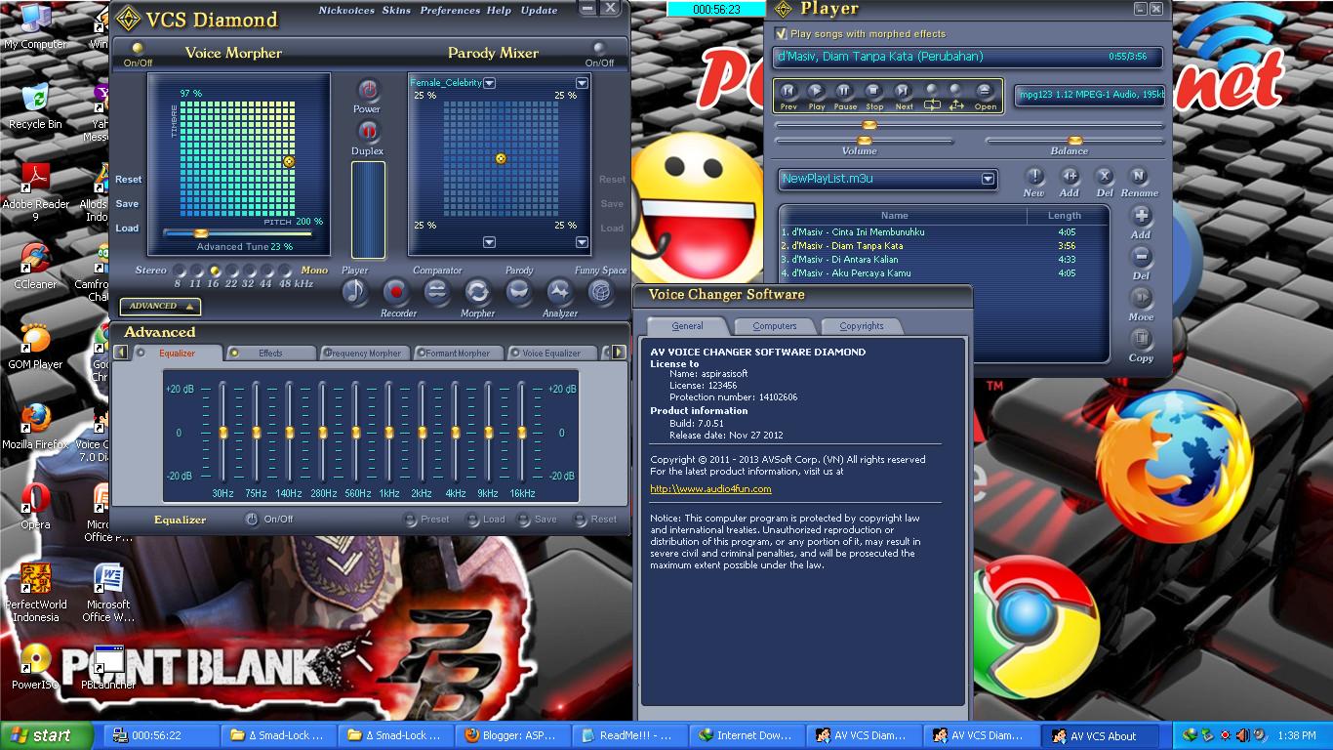Click the Balance slider handle in Player
The width and height of the screenshot is (1333, 750).
1075,140
